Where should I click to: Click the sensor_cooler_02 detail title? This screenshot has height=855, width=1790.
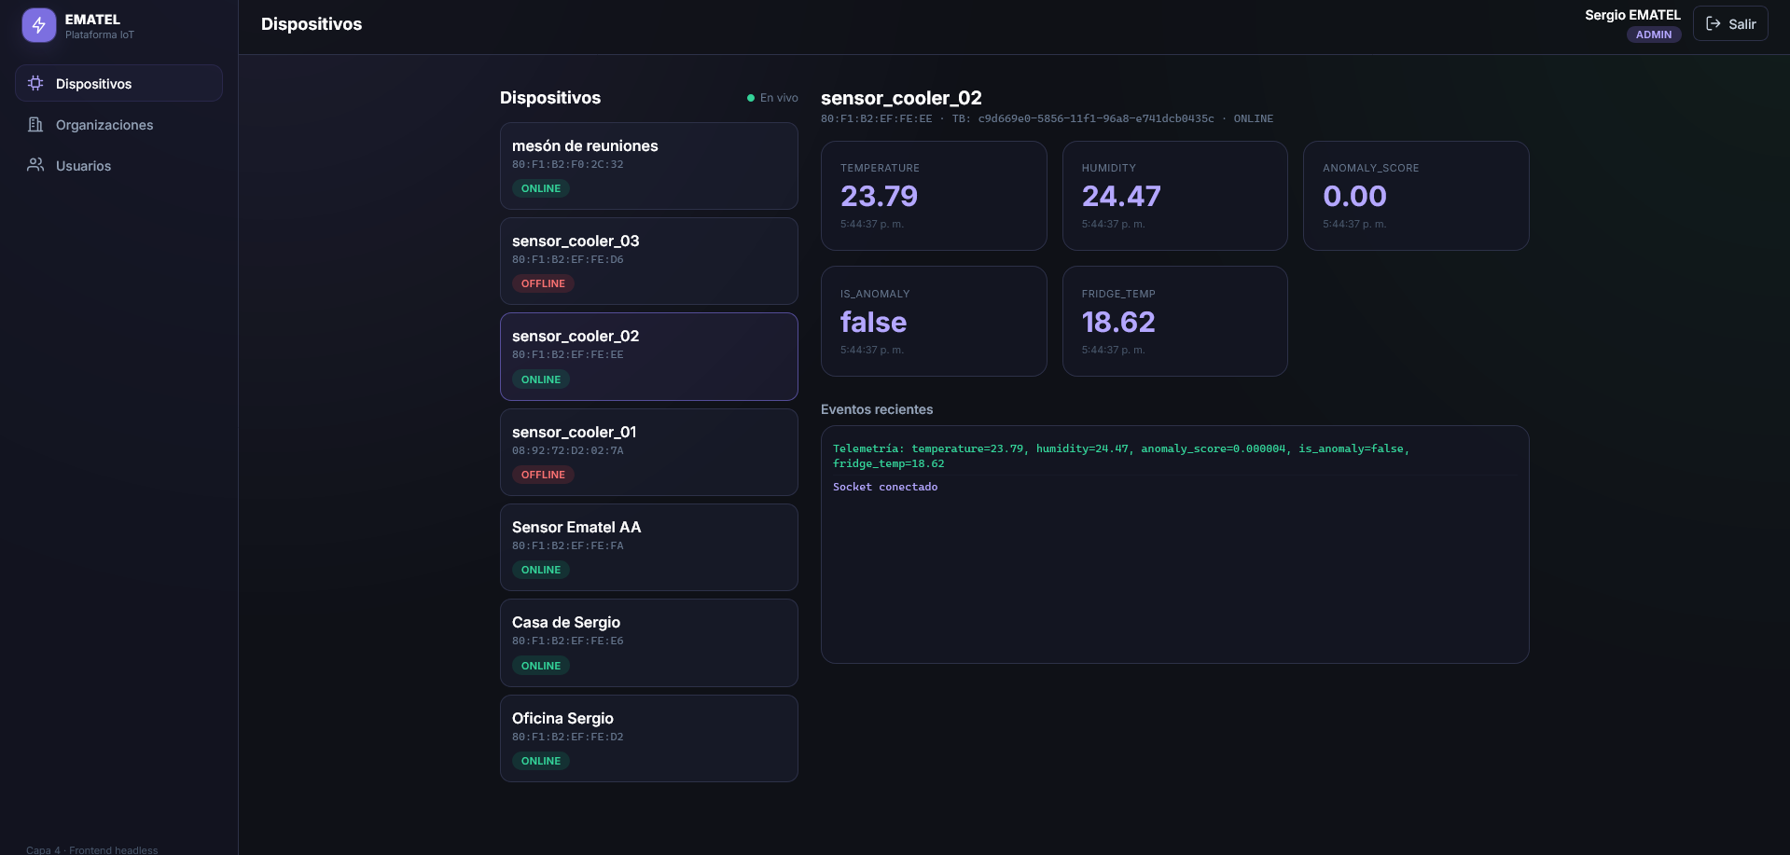901,98
